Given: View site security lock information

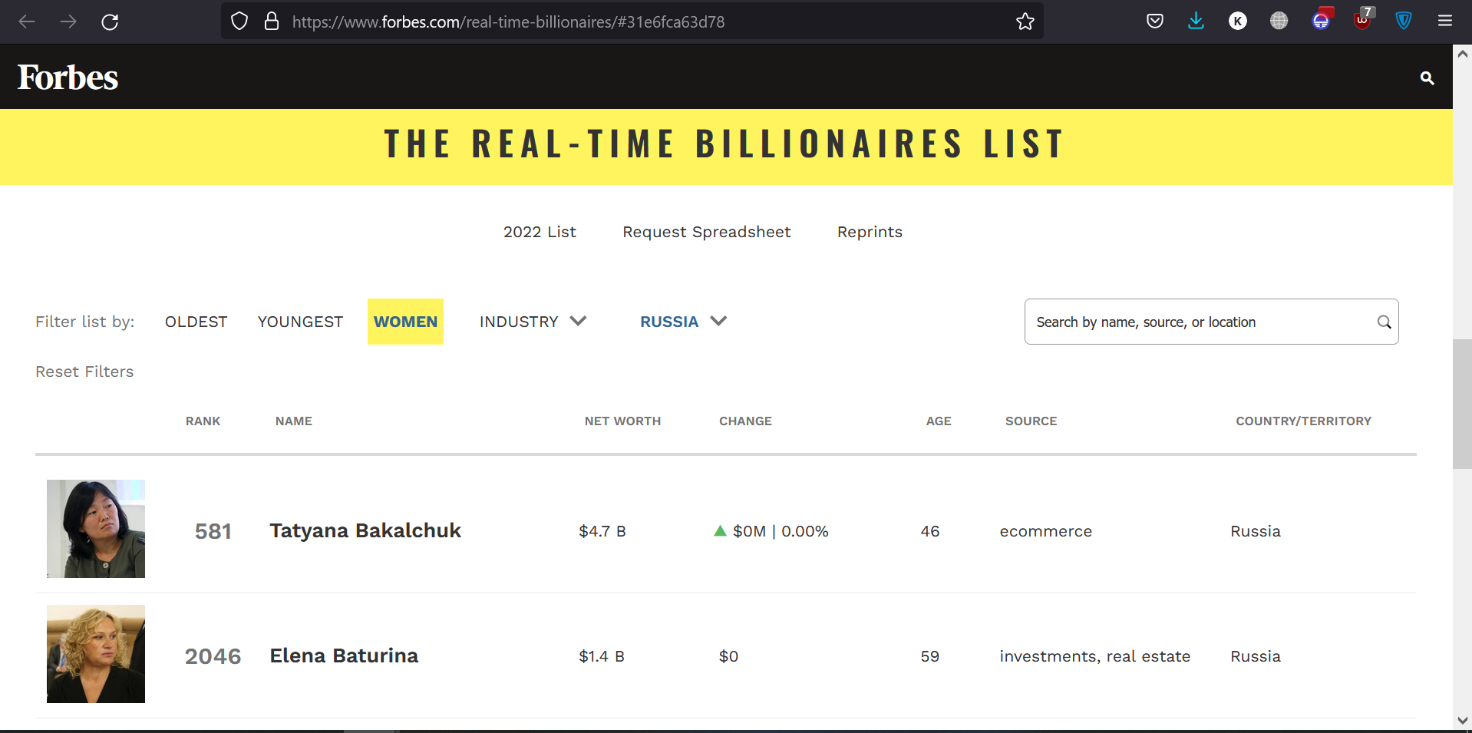Looking at the screenshot, I should [272, 21].
